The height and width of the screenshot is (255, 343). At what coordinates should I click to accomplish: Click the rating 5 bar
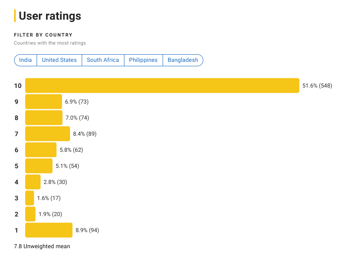pos(39,166)
